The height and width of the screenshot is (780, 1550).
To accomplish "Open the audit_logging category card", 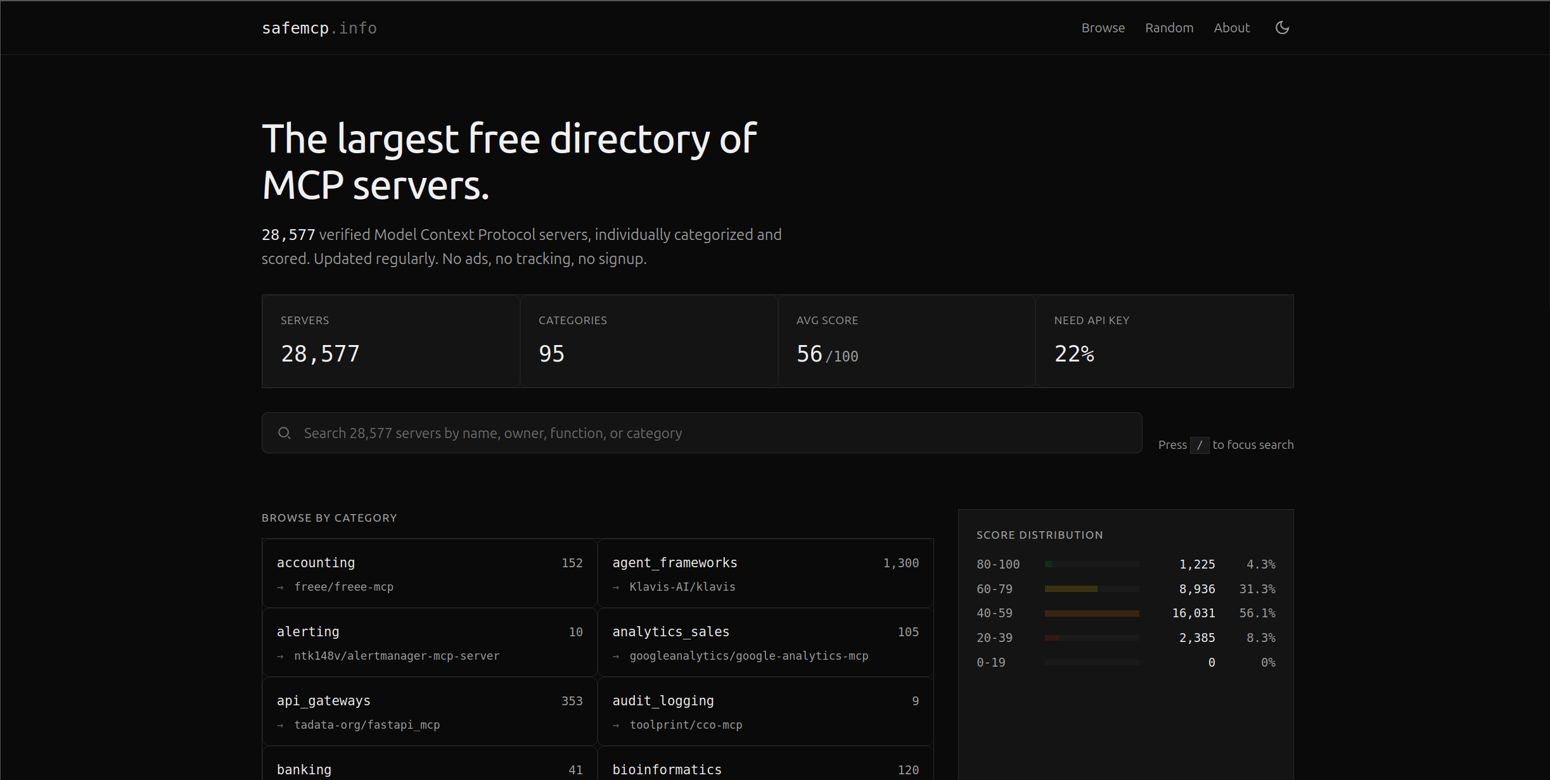I will point(765,712).
